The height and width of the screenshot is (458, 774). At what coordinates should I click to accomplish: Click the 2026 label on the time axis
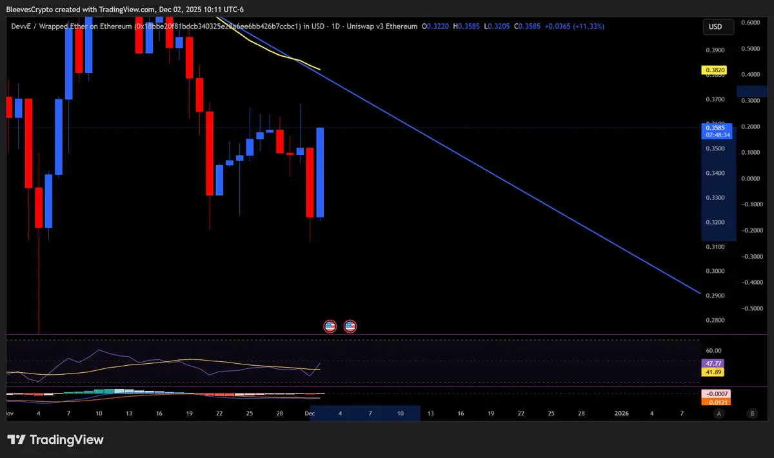[621, 413]
